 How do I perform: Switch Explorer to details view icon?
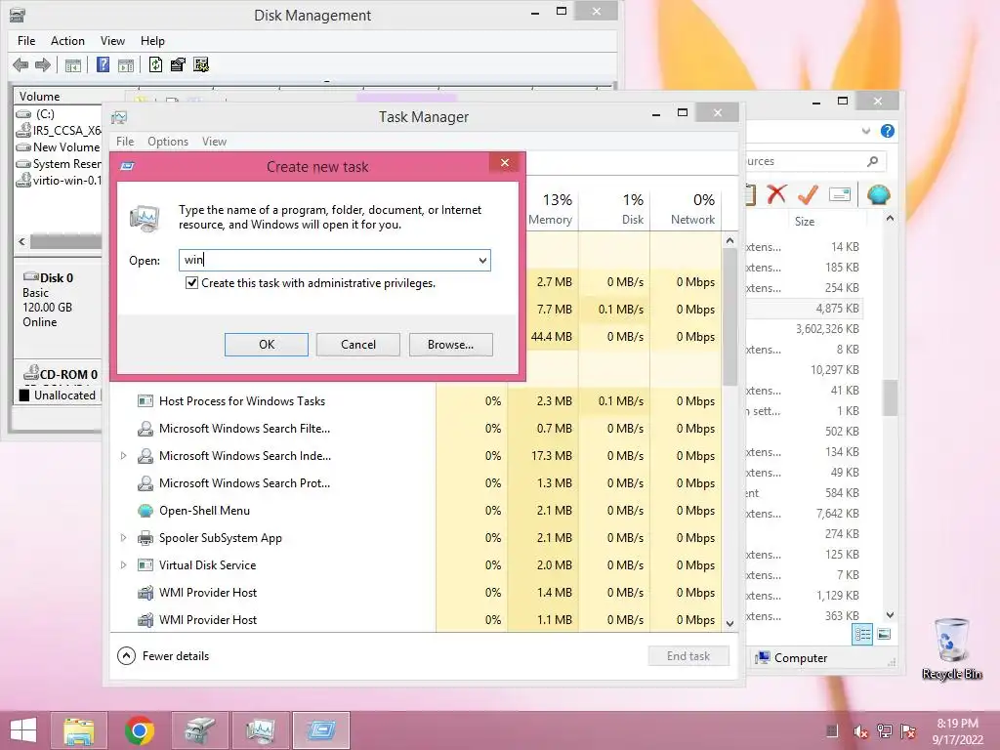point(862,634)
